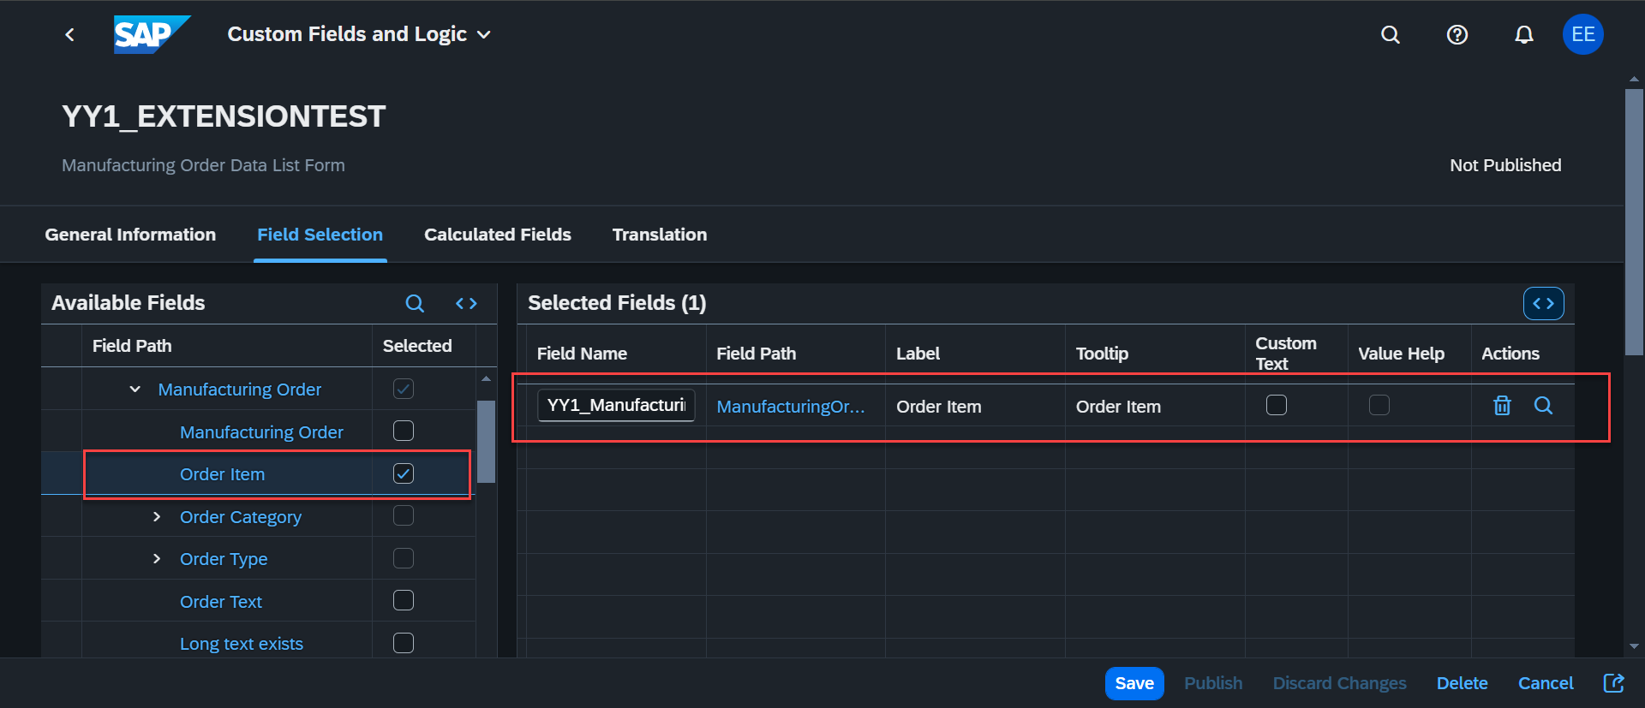Screen dimensions: 1645x708
Task: Click the Available Fields list scrollbar
Action: 486,441
